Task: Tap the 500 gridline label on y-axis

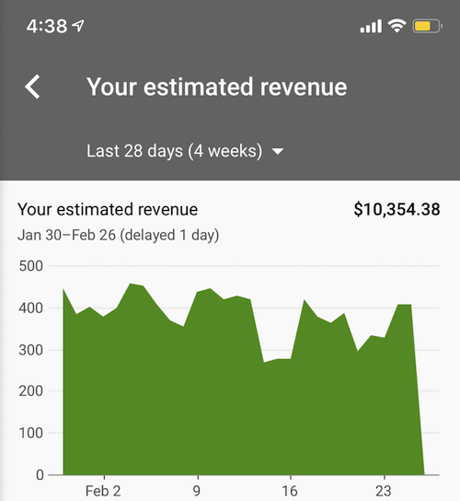Action: [x=30, y=266]
